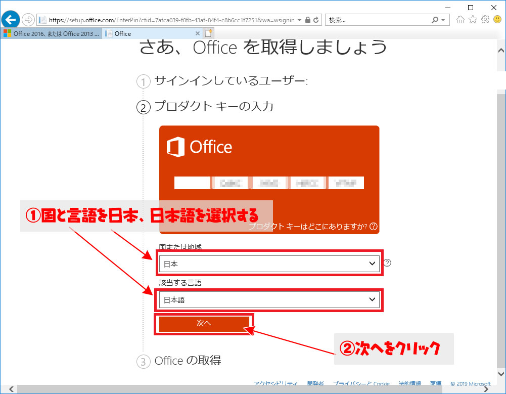506x394 pixels.
Task: Click the アクセシビリティ footer link
Action: click(x=275, y=383)
